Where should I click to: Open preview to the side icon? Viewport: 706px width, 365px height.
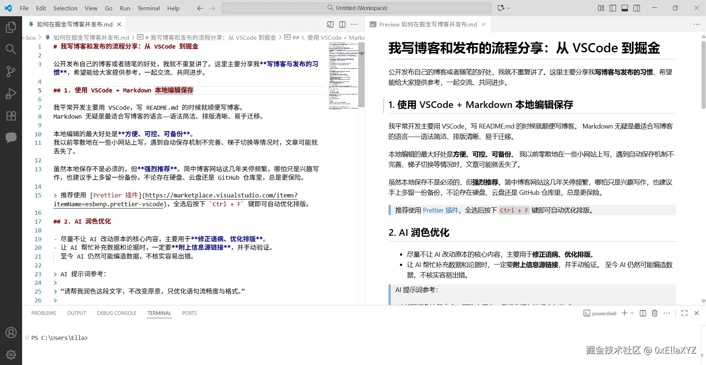coord(330,24)
